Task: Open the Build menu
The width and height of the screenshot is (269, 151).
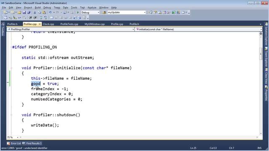Action: click(37, 8)
